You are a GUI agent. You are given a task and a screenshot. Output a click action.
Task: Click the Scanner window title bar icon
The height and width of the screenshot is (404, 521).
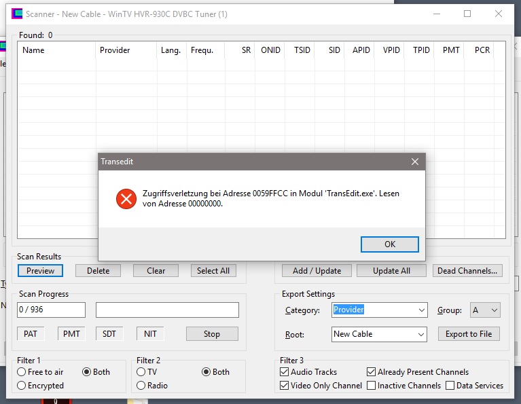[x=16, y=14]
